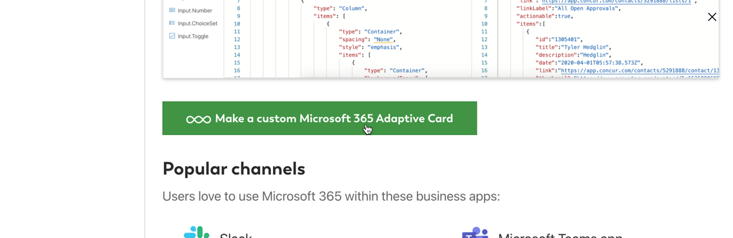This screenshot has width=733, height=238.
Task: Select the Input.ChoiceSet label
Action: pyautogui.click(x=197, y=23)
